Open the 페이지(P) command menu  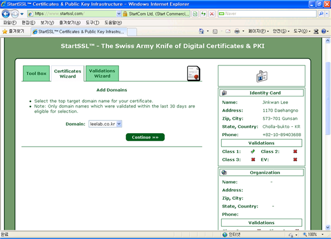pyautogui.click(x=259, y=32)
